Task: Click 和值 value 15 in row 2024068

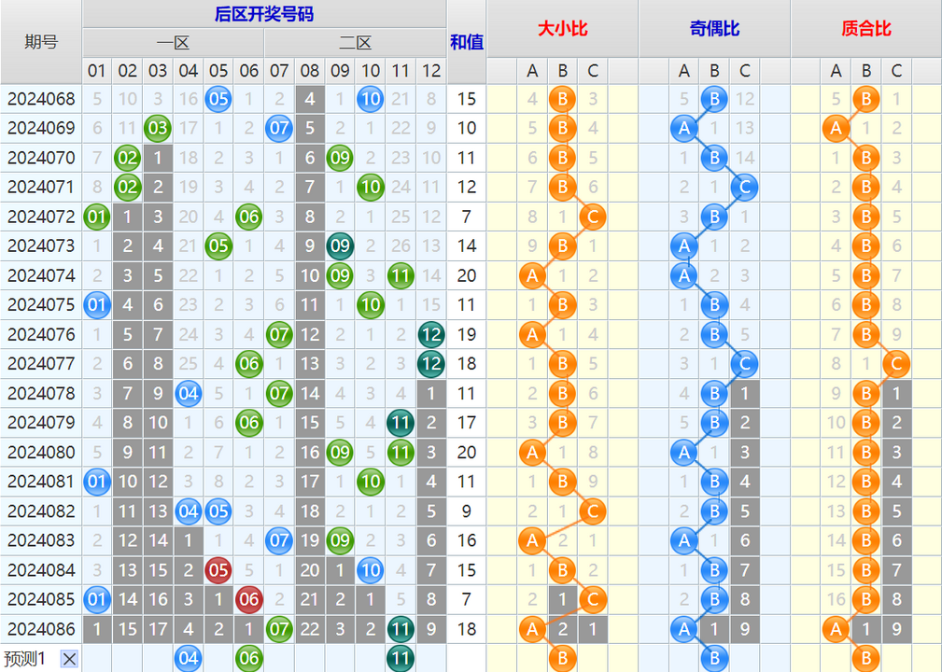Action: (x=467, y=99)
